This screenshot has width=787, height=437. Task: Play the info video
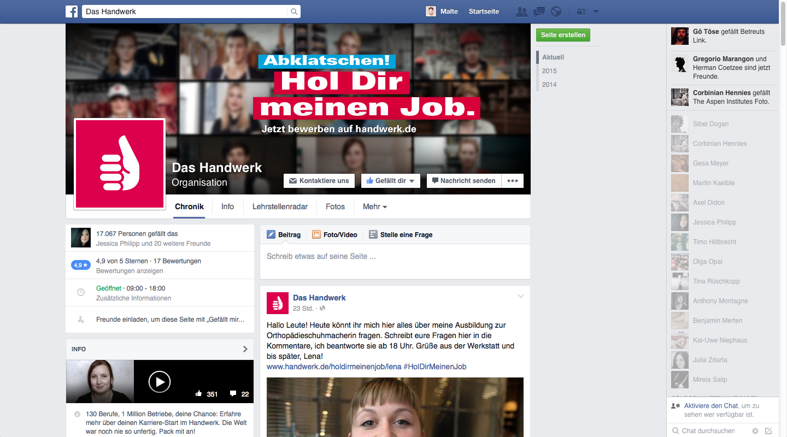click(160, 381)
